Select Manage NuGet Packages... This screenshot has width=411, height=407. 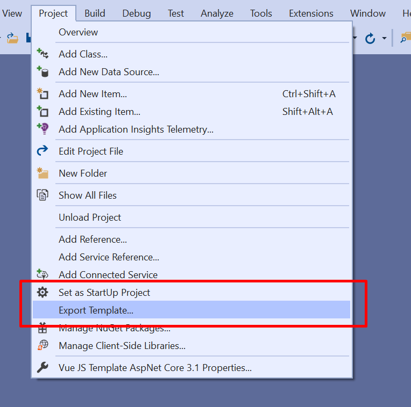[x=192, y=328]
